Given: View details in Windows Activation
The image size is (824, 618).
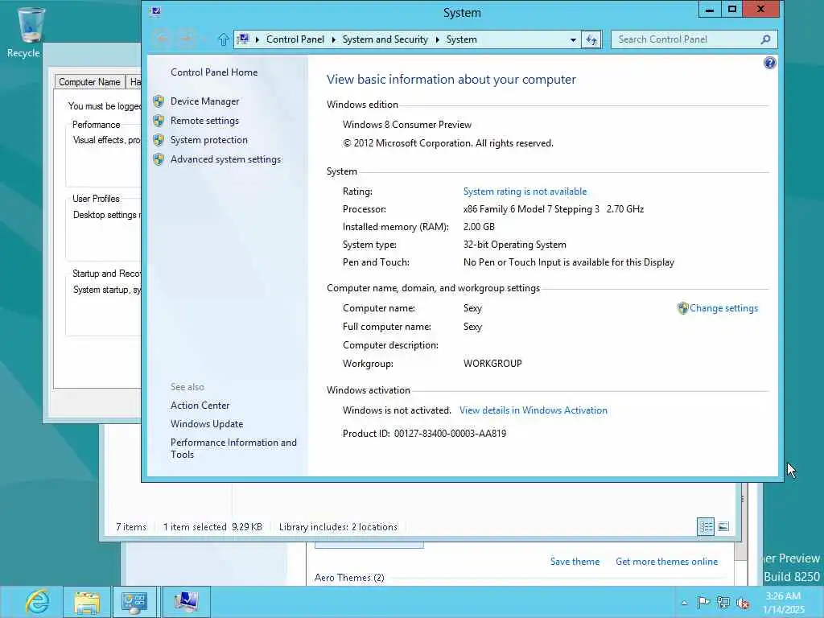Looking at the screenshot, I should click(533, 410).
